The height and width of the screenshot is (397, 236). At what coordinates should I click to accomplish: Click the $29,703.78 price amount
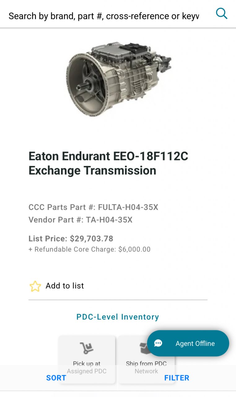point(92,239)
